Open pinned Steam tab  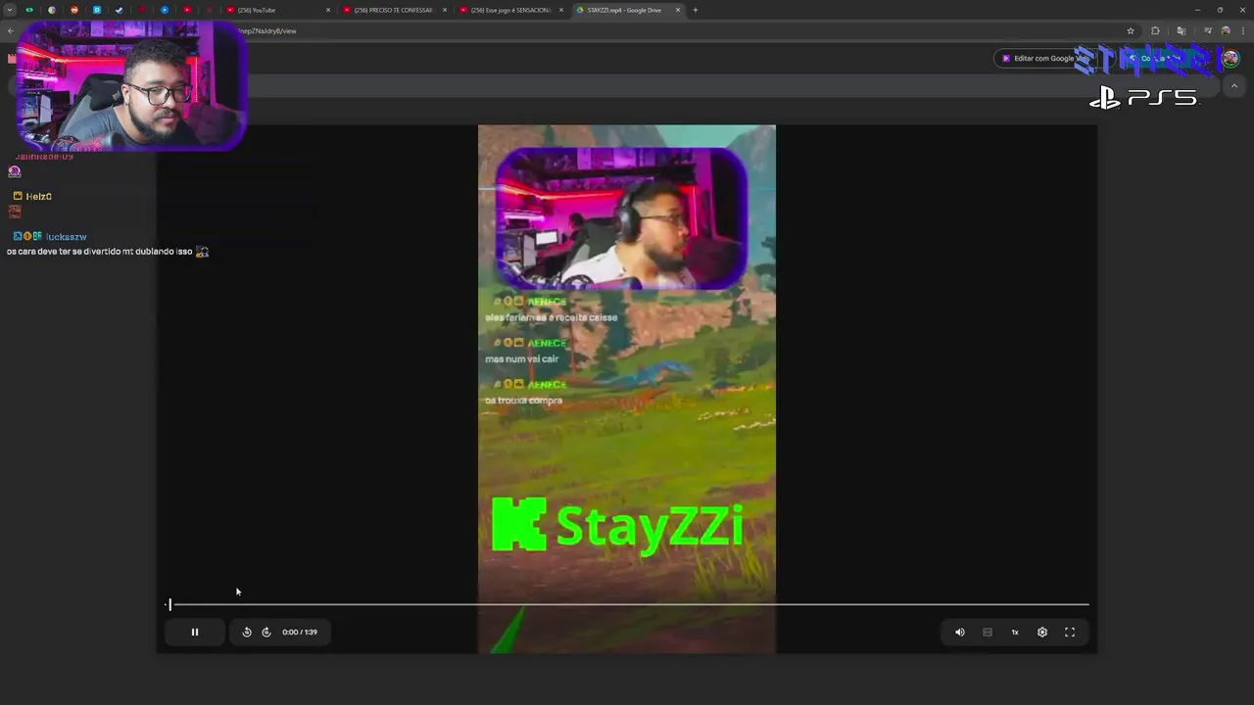120,10
